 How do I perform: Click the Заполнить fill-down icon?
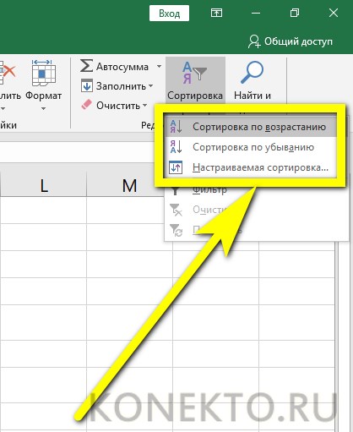[87, 86]
